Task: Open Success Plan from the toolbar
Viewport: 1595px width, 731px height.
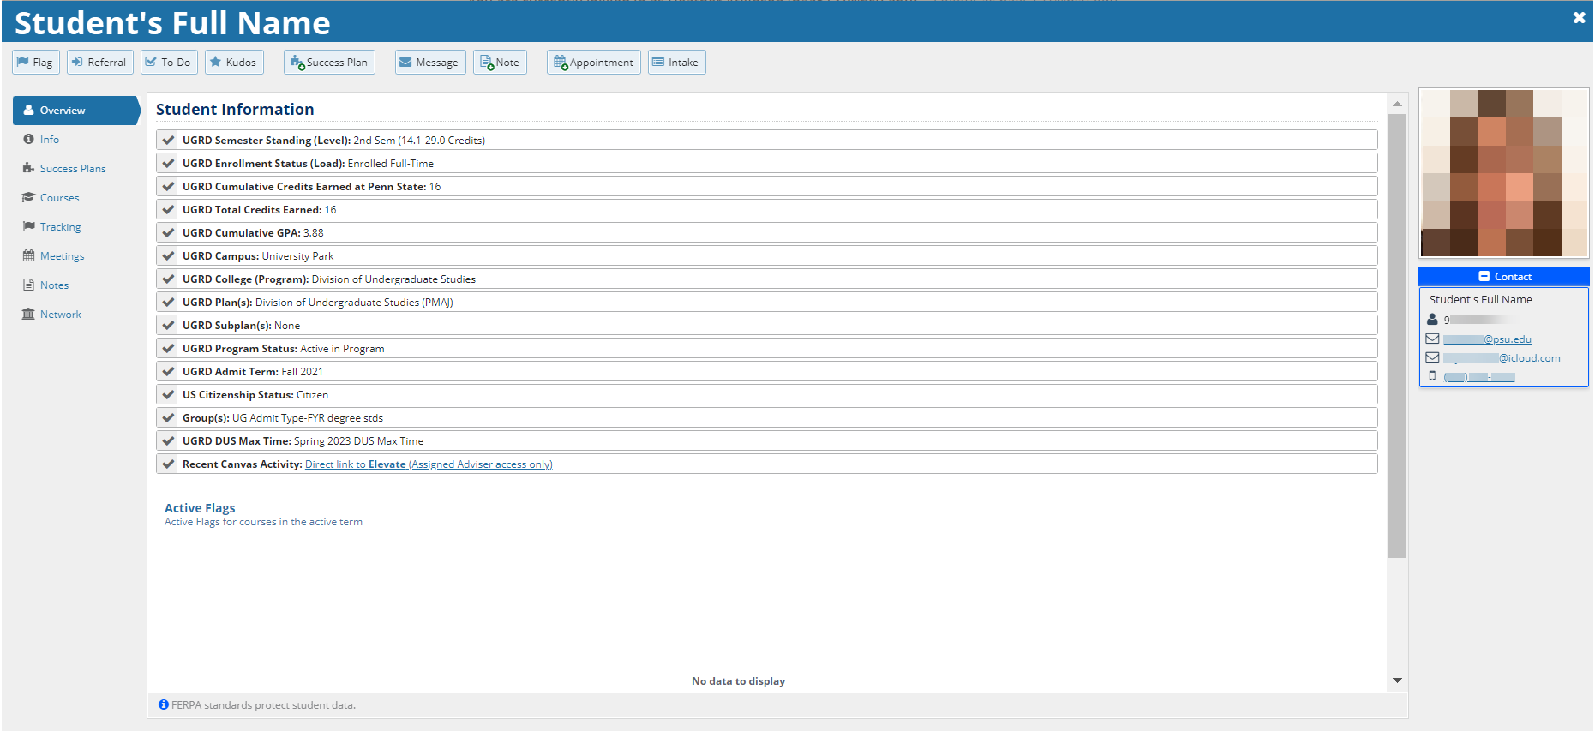Action: pyautogui.click(x=329, y=63)
